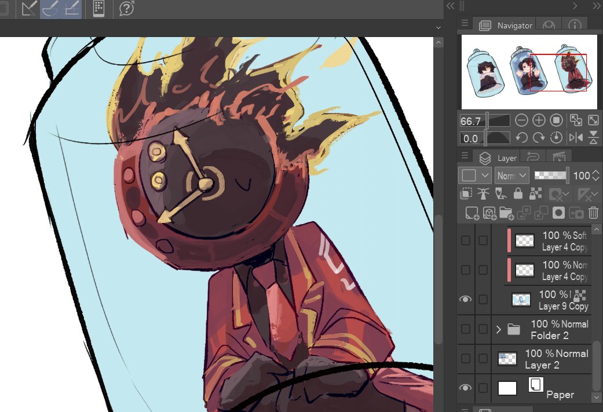Adjust layer opacity slider

(x=551, y=176)
